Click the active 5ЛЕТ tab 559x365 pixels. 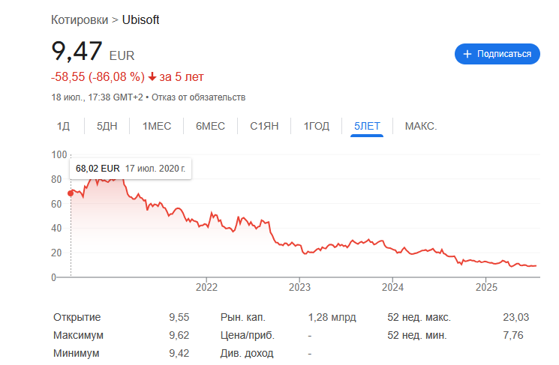(367, 126)
